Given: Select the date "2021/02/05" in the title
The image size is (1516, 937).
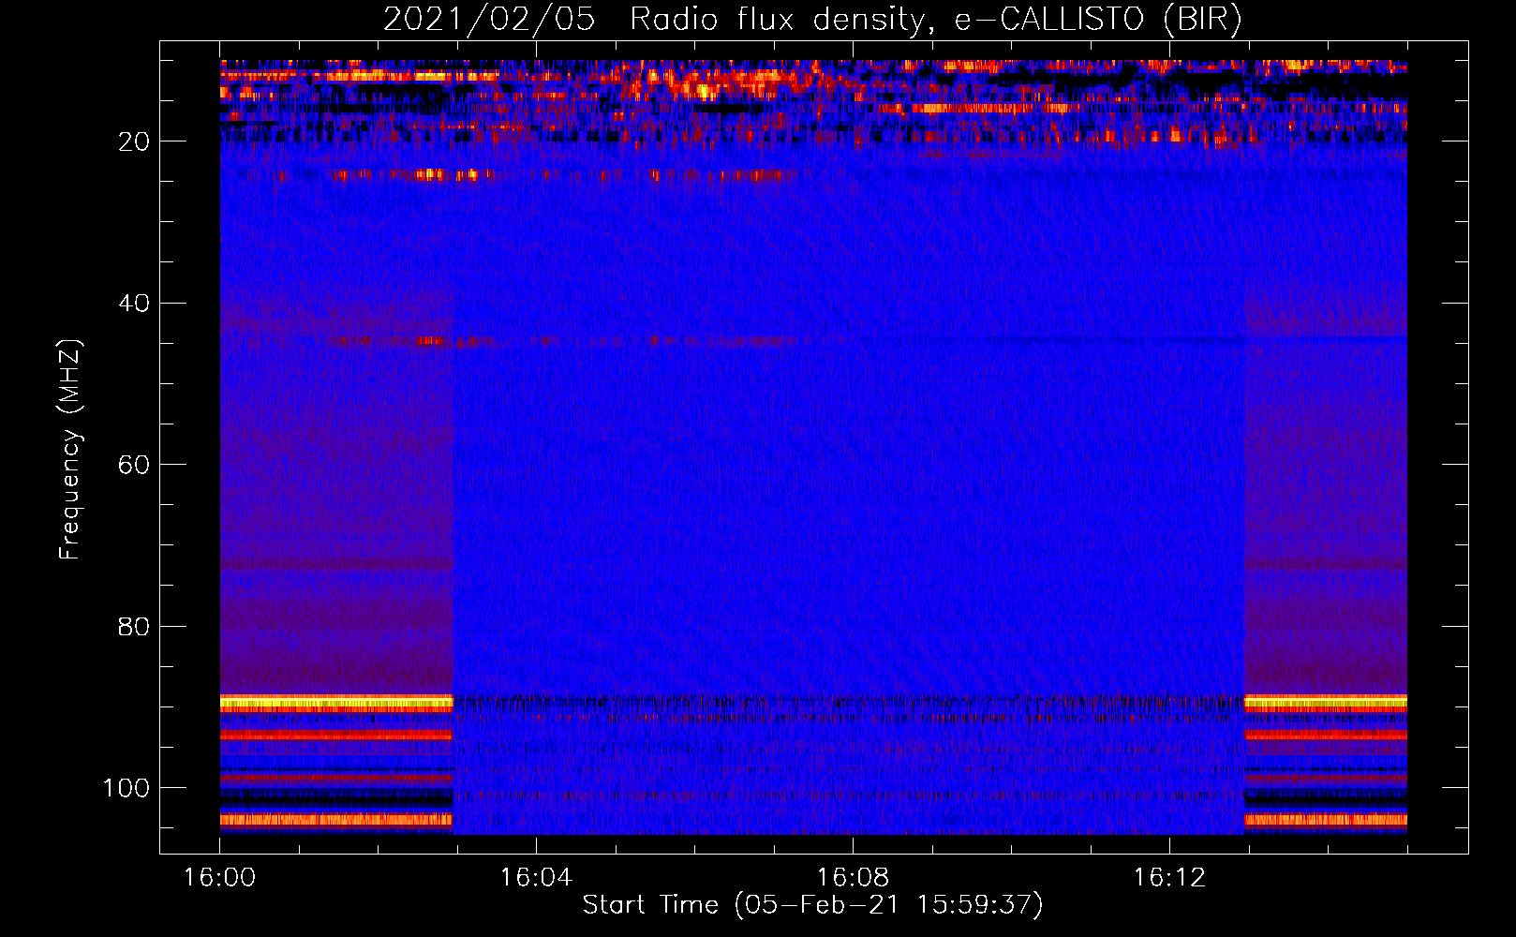Looking at the screenshot, I should coord(489,20).
